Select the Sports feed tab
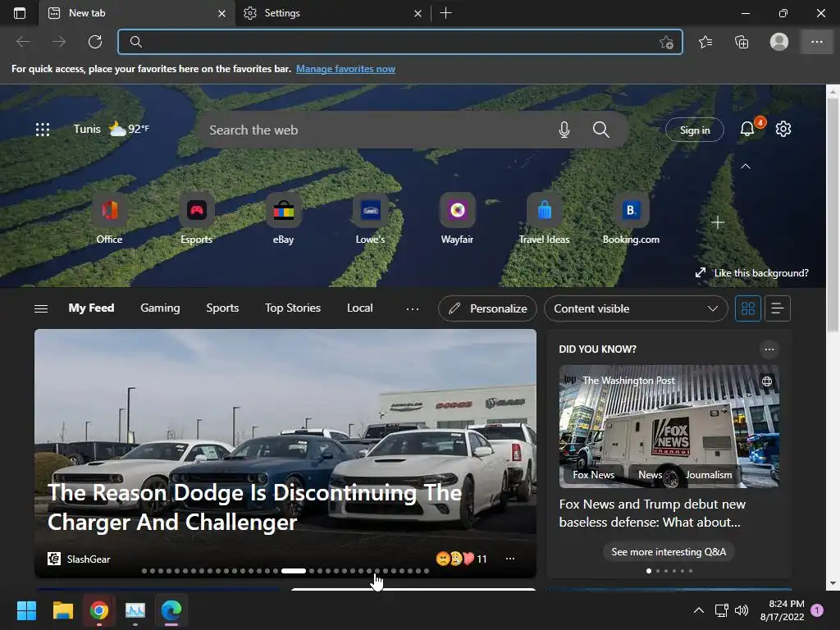Screen dimensions: 840x630 click(222, 308)
